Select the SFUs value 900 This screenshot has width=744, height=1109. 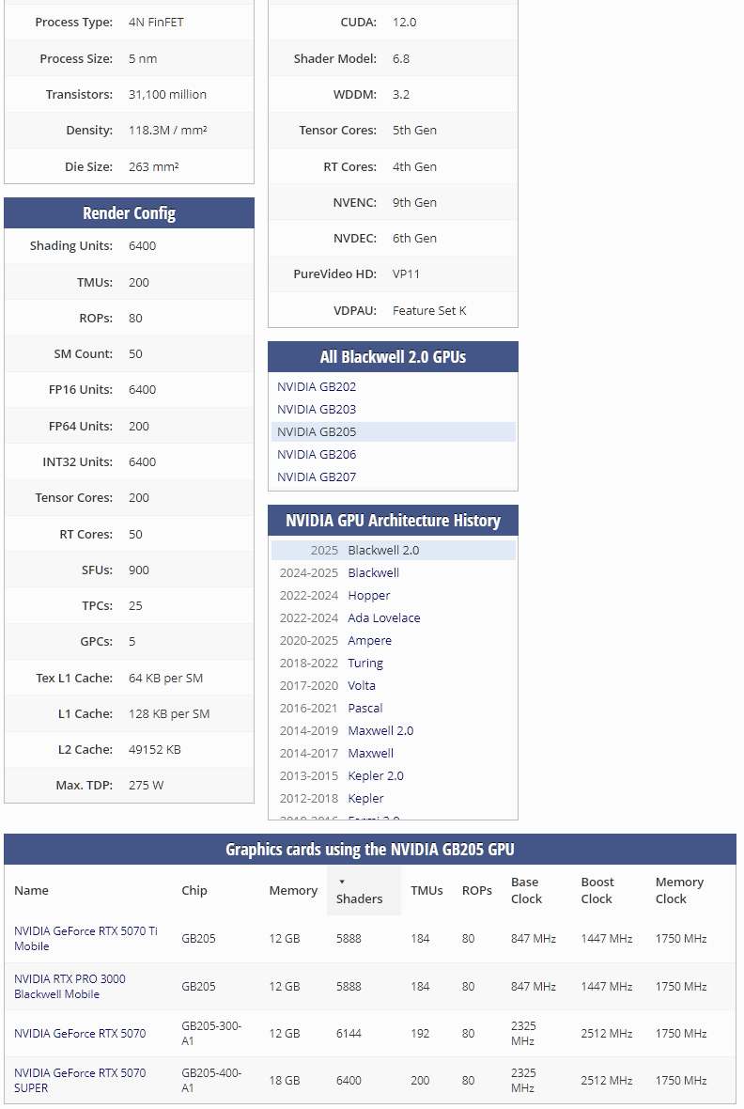[x=139, y=570]
